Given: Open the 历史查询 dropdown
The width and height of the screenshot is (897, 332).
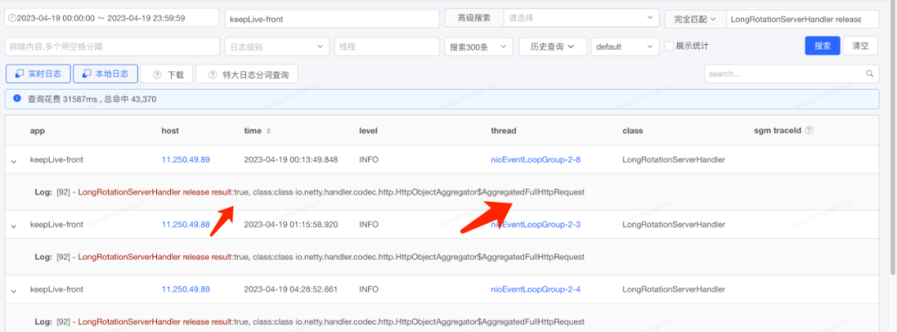Looking at the screenshot, I should (552, 46).
